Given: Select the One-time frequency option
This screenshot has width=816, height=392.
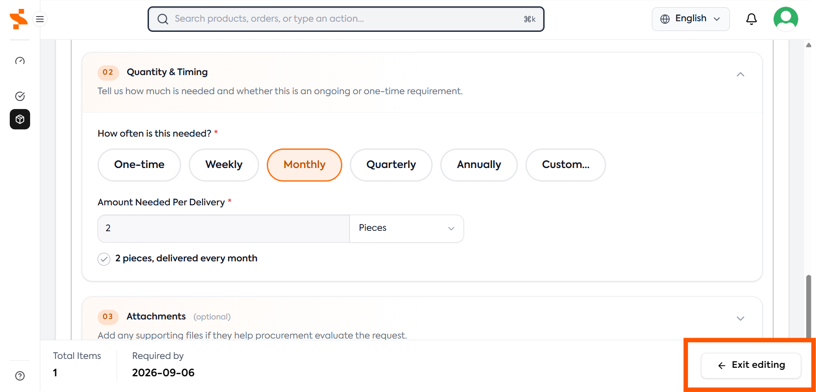Looking at the screenshot, I should coord(139,165).
